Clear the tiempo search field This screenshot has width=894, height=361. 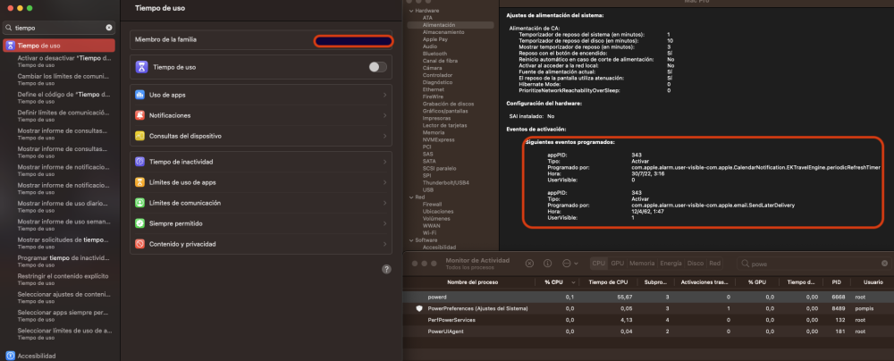(109, 28)
